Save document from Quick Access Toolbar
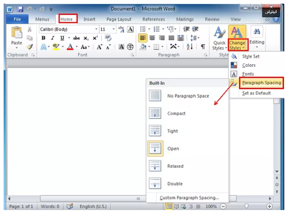 pyautogui.click(x=20, y=9)
